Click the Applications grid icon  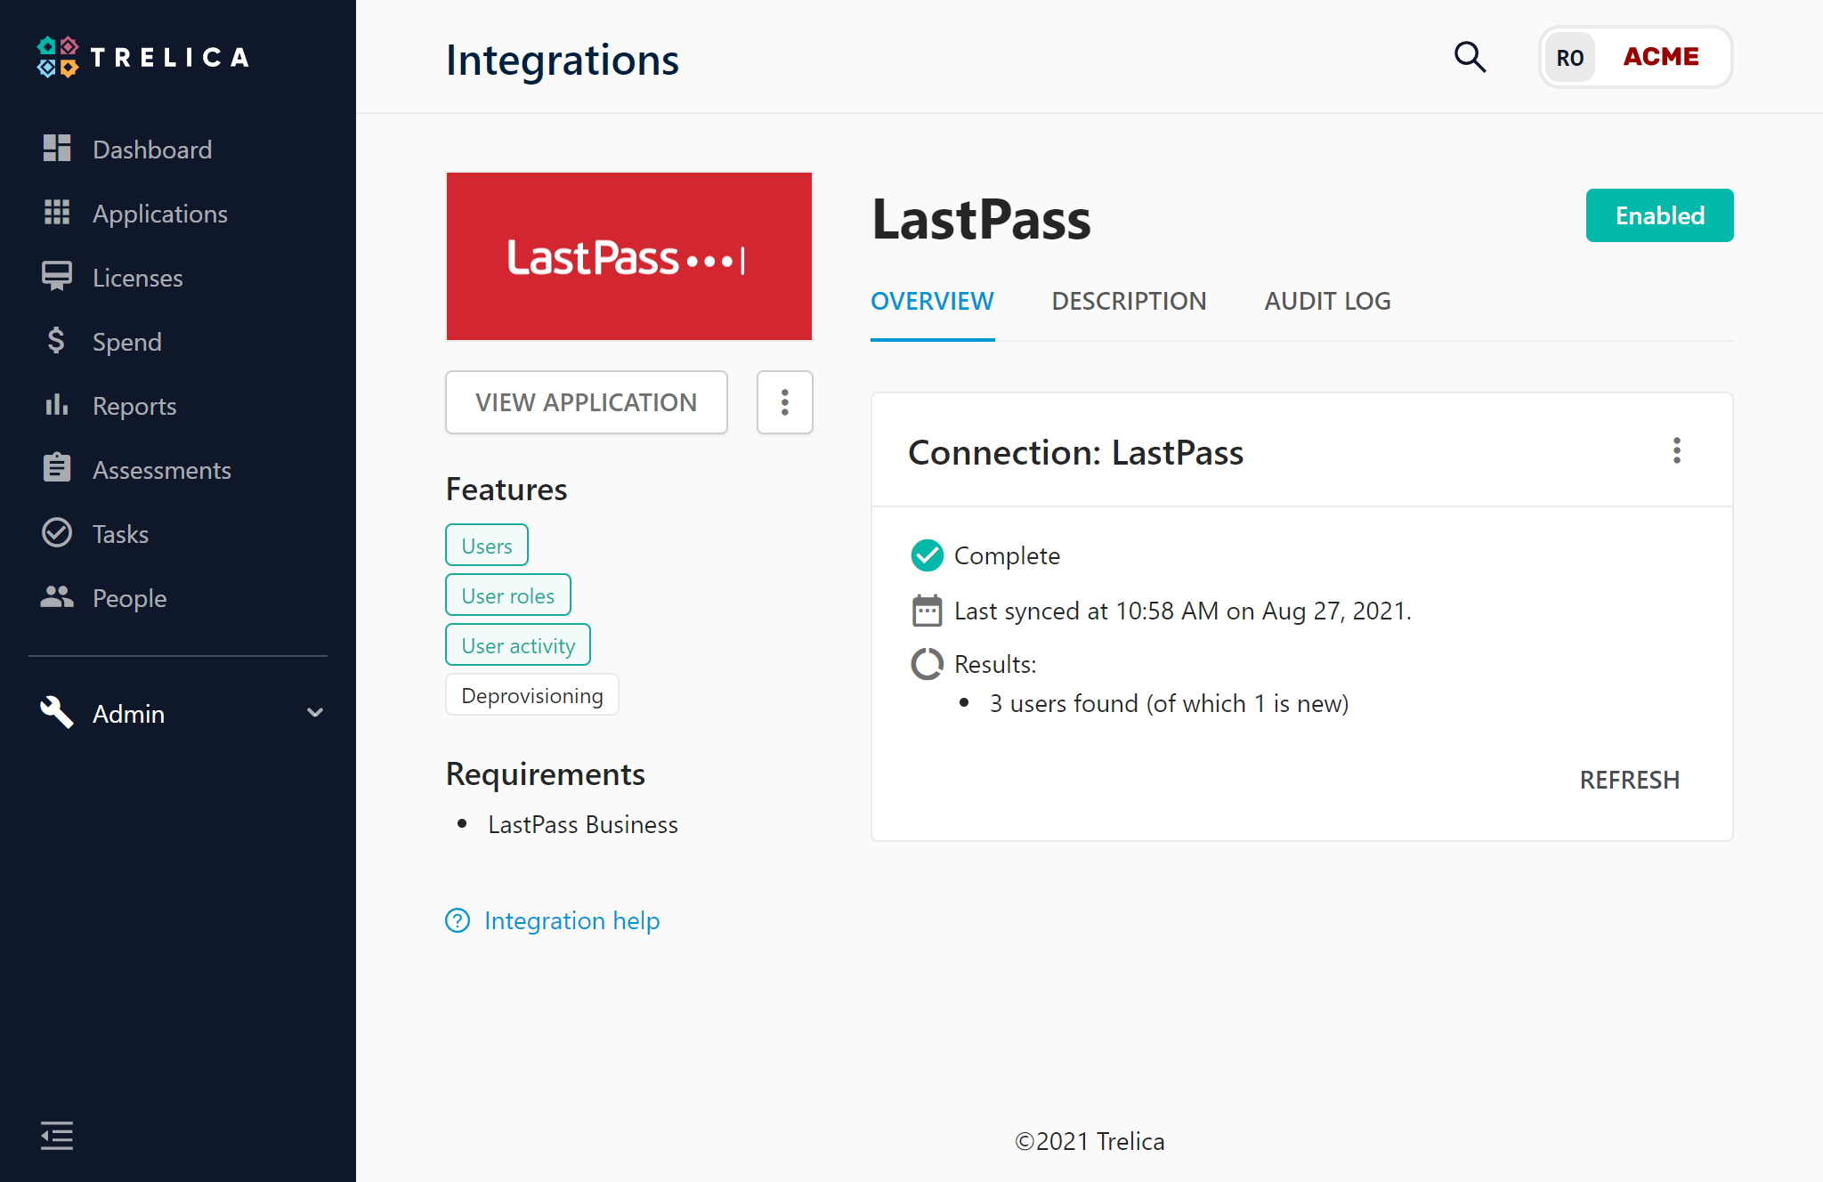click(x=57, y=213)
